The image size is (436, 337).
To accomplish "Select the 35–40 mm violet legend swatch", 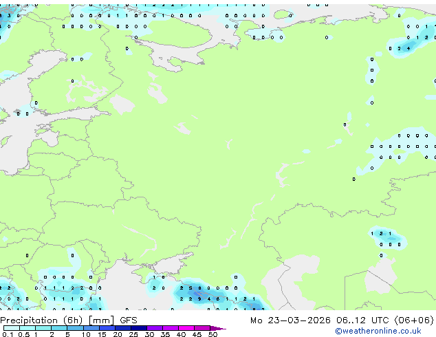I will pyautogui.click(x=171, y=328).
